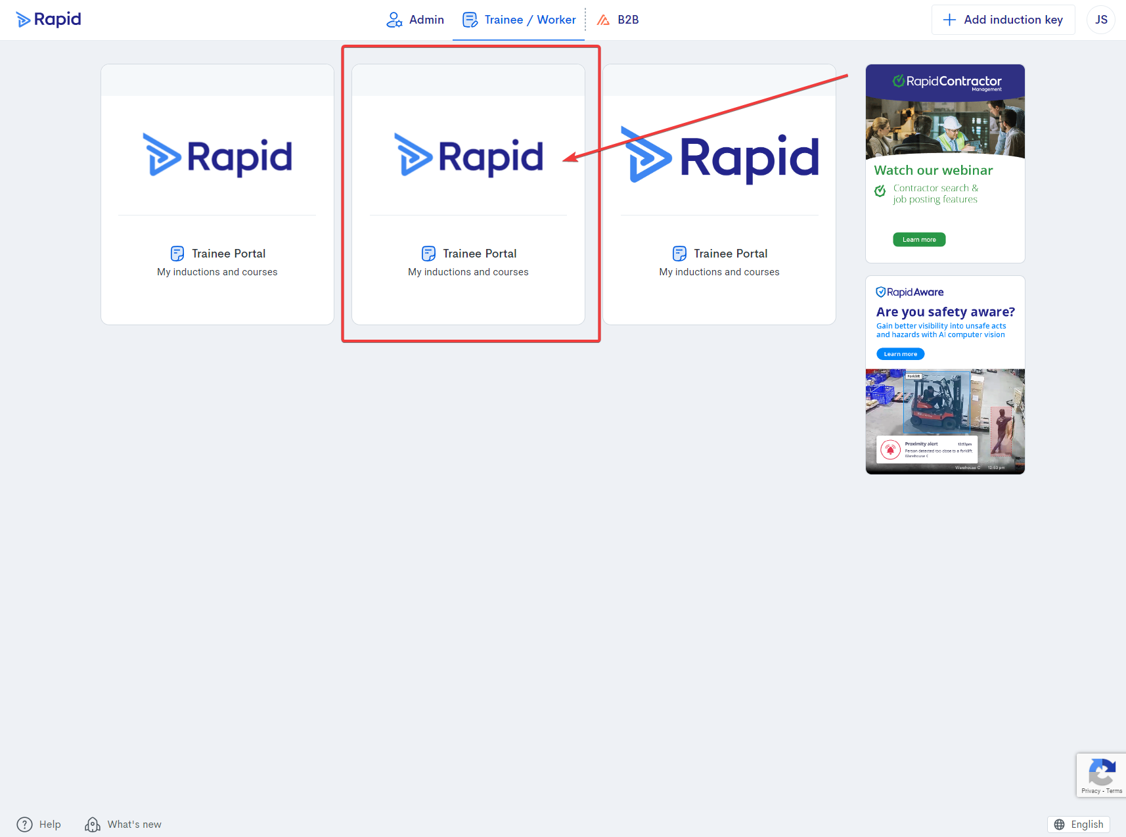Click the Rapid logo in the third card
This screenshot has width=1126, height=837.
click(x=719, y=156)
